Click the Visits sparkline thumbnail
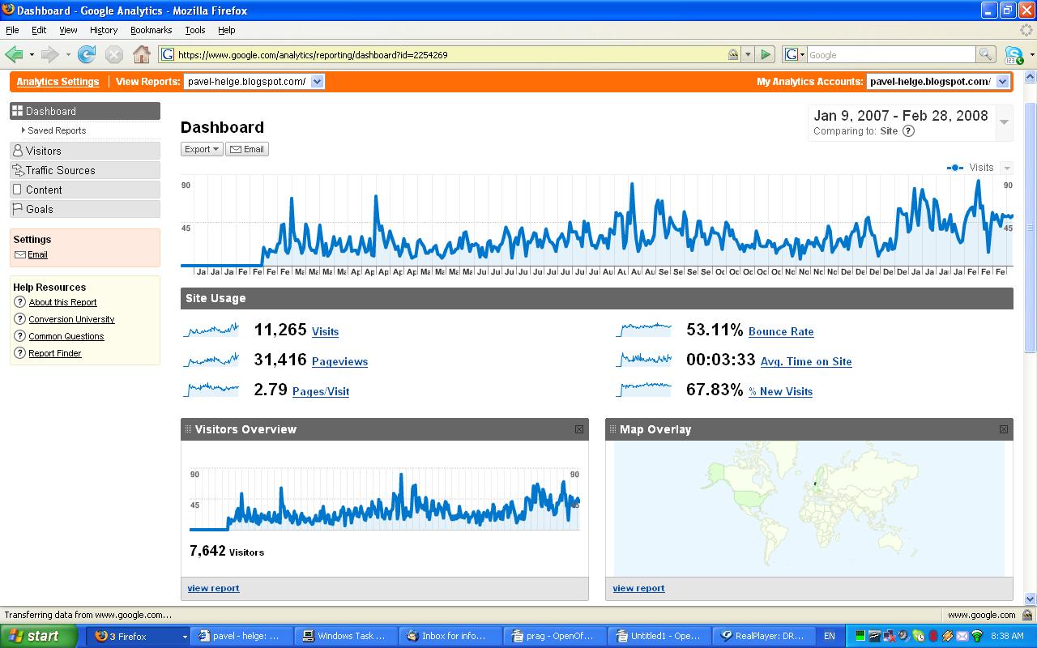The image size is (1037, 648). (211, 330)
